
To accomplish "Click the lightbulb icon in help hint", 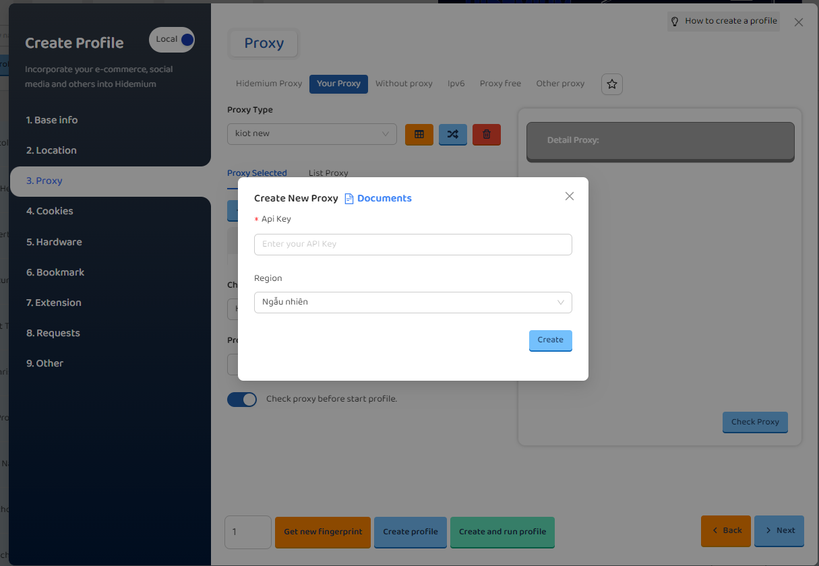I will [x=675, y=22].
